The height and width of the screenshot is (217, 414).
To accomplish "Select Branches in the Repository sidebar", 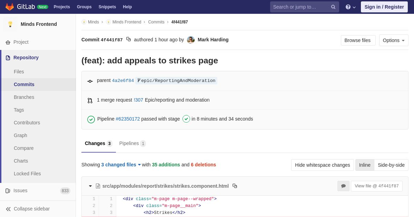I will click(x=24, y=97).
